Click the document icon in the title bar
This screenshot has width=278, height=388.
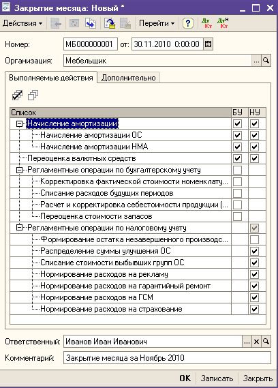[5, 8]
